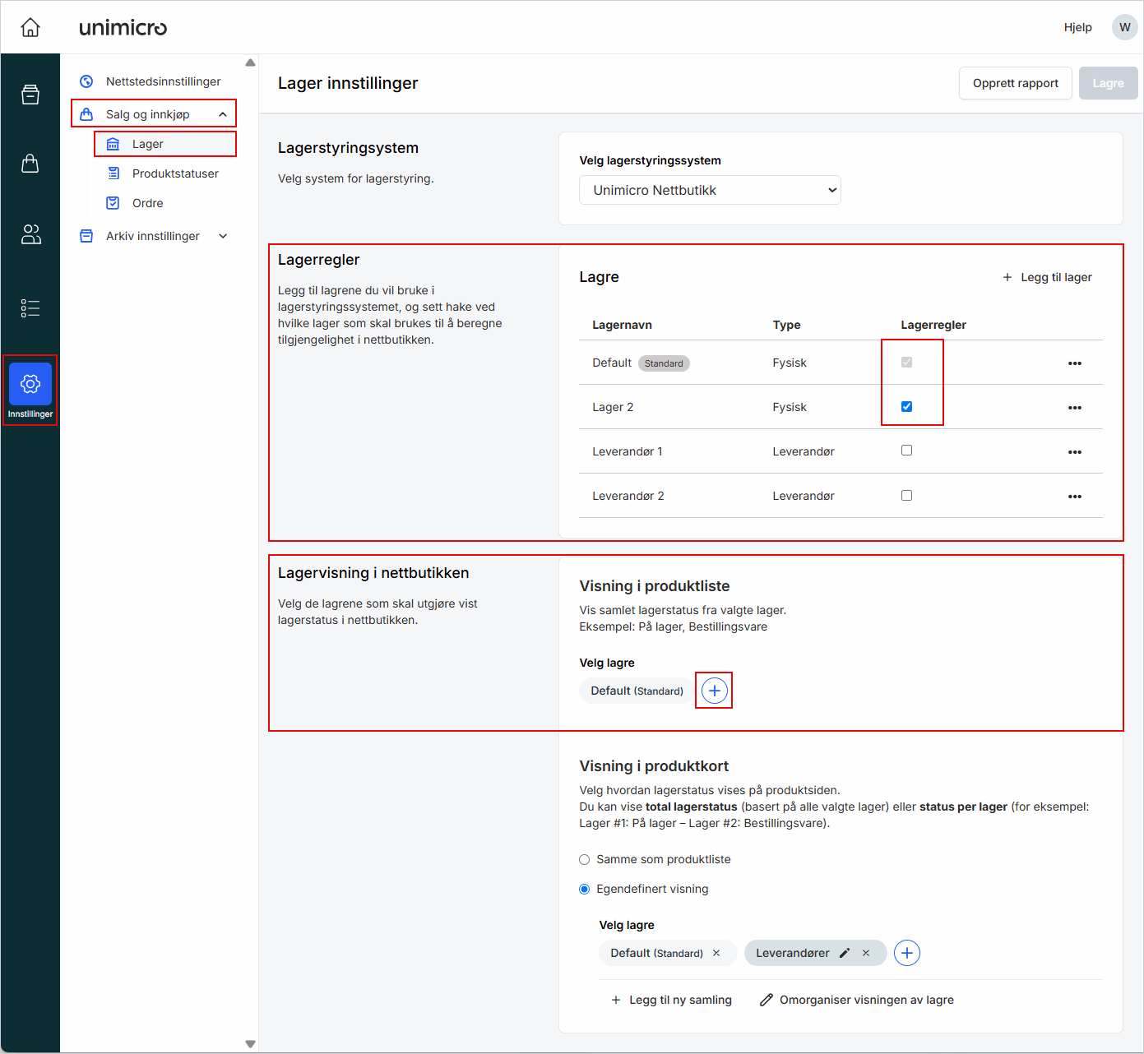The image size is (1144, 1054).
Task: Uncheck the Lager 2 lagerregler checkbox
Action: click(x=906, y=406)
